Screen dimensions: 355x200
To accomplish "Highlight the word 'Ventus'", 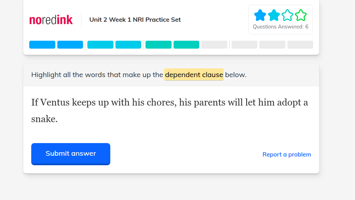I will pos(55,102).
